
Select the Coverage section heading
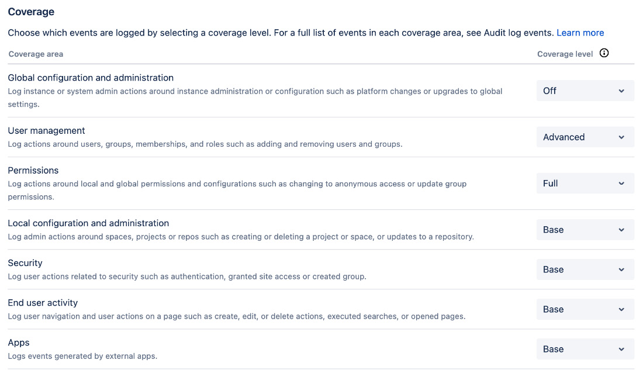tap(31, 12)
